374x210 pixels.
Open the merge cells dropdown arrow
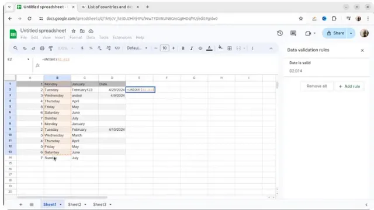tap(244, 48)
